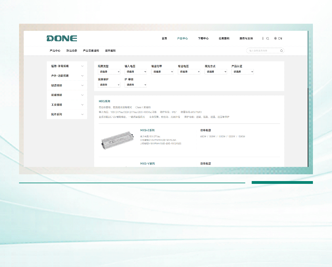The width and height of the screenshot is (332, 267).
Task: Switch to the 新品动态 sub-navigation tab
Action: click(x=72, y=51)
